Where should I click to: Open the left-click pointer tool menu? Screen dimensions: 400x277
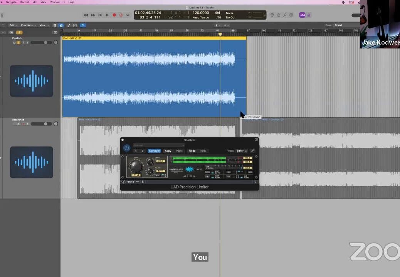pyautogui.click(x=218, y=25)
